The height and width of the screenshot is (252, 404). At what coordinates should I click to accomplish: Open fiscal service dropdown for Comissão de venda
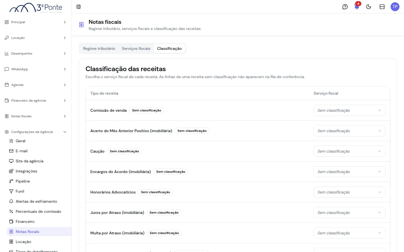coord(349,110)
